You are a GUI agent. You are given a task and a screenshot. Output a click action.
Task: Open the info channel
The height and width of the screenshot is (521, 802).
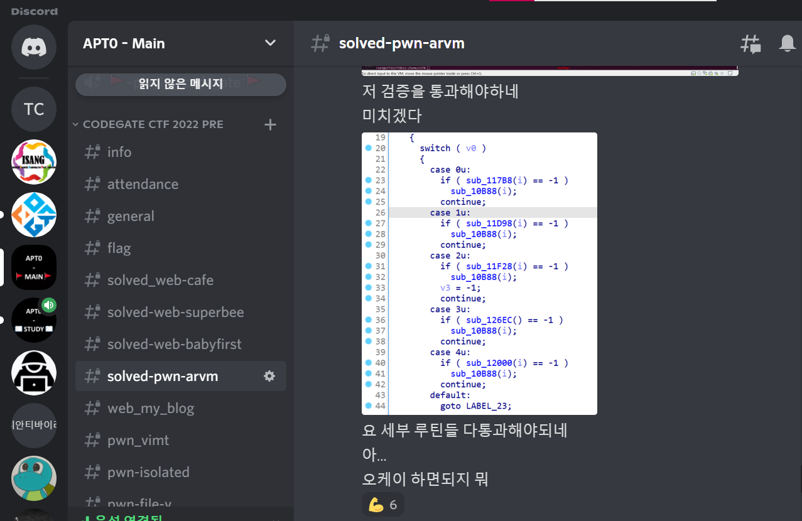181,152
